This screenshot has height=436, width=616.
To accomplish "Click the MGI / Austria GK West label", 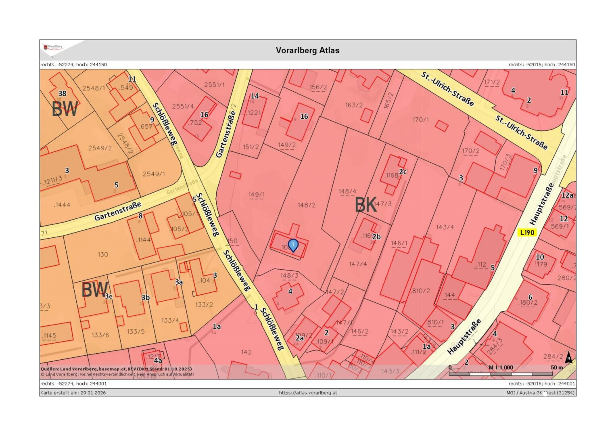I will pyautogui.click(x=541, y=393).
